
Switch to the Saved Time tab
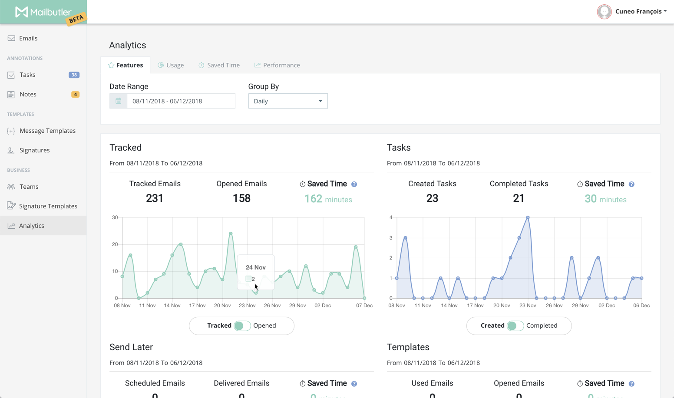coord(219,65)
